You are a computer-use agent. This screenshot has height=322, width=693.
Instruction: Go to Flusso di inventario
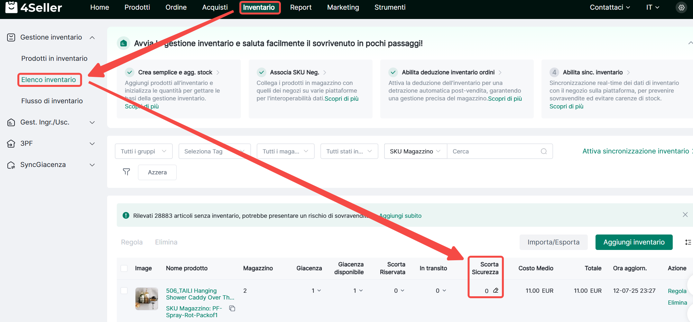52,101
